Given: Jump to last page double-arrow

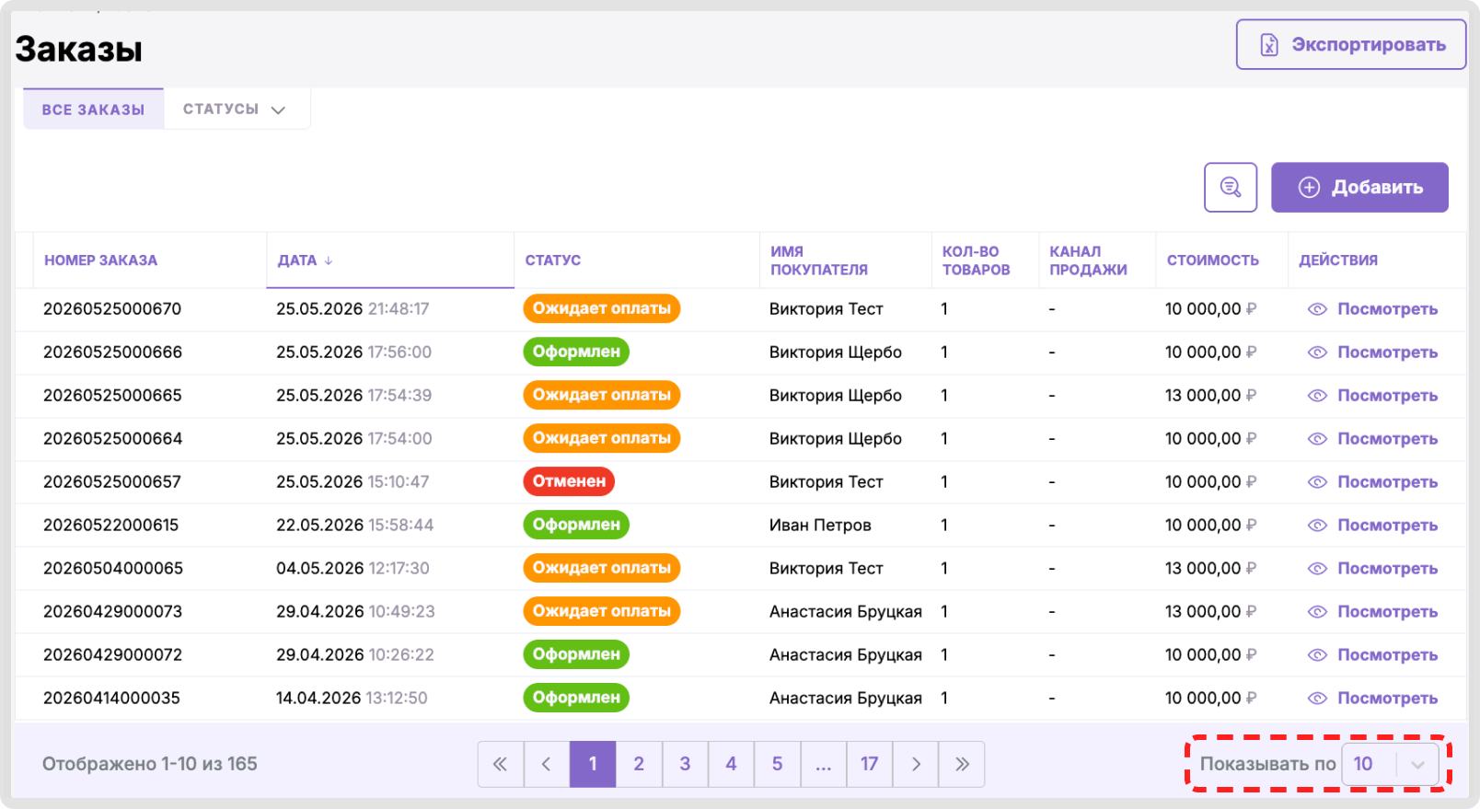Looking at the screenshot, I should (x=962, y=764).
